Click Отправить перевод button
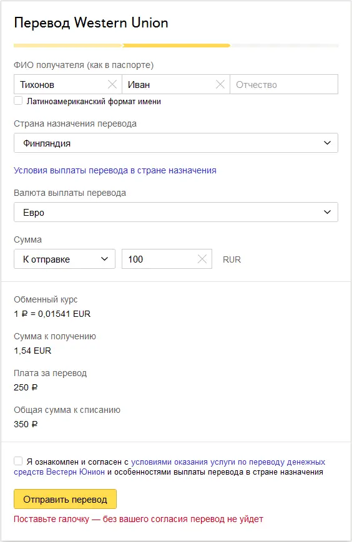The width and height of the screenshot is (352, 542). [65, 499]
